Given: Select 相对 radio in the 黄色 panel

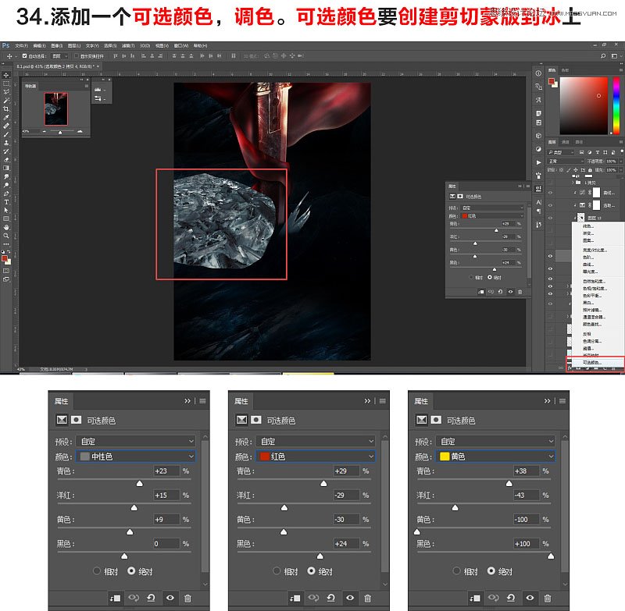Looking at the screenshot, I should (x=456, y=570).
